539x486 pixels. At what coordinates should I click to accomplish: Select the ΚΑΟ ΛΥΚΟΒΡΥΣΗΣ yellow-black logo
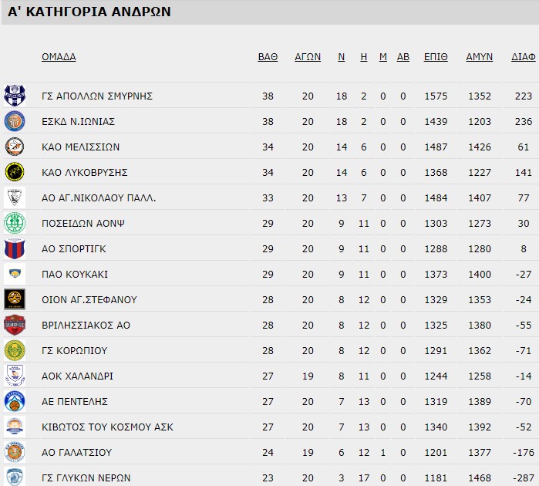point(15,172)
